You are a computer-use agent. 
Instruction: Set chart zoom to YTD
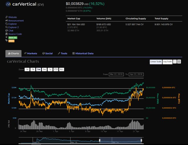[x=56, y=69]
